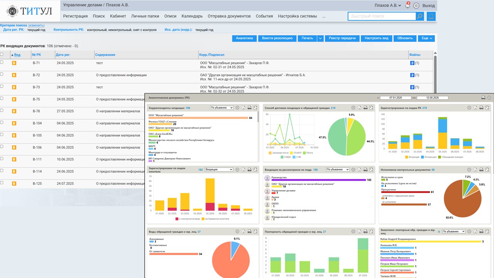Open the notifications bell with badge
The height and width of the screenshot is (278, 494).
(408, 6)
